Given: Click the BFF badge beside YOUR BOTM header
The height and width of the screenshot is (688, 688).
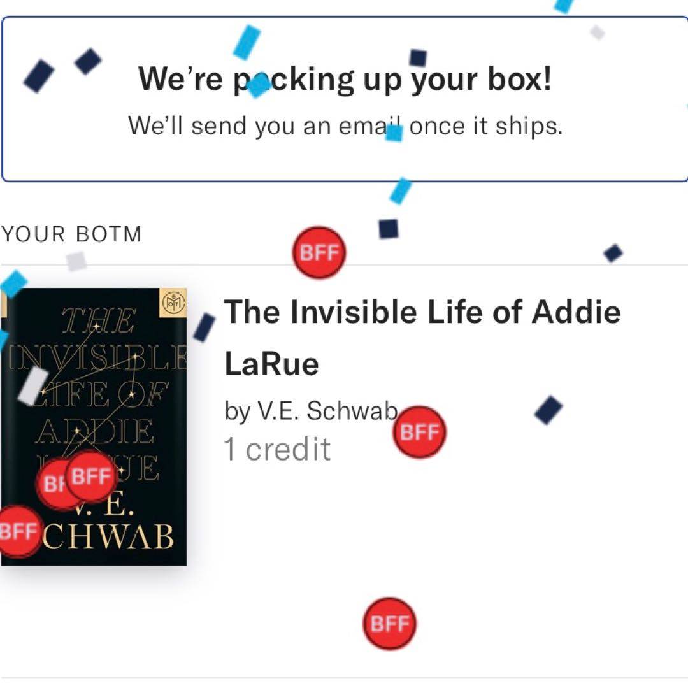Looking at the screenshot, I should pos(319,253).
